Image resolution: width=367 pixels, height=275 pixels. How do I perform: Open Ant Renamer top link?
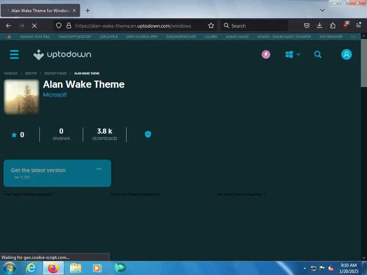pyautogui.click(x=331, y=37)
